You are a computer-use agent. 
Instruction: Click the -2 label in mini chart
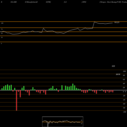(x=81, y=123)
